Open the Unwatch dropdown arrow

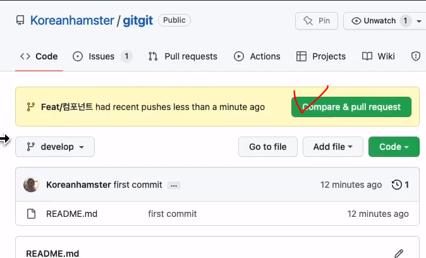[419, 21]
